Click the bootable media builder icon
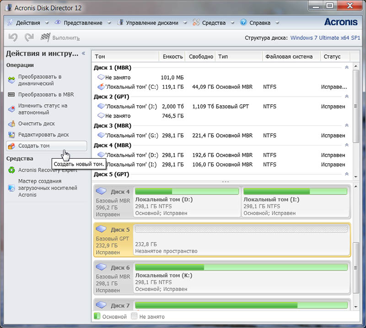 [x=11, y=188]
